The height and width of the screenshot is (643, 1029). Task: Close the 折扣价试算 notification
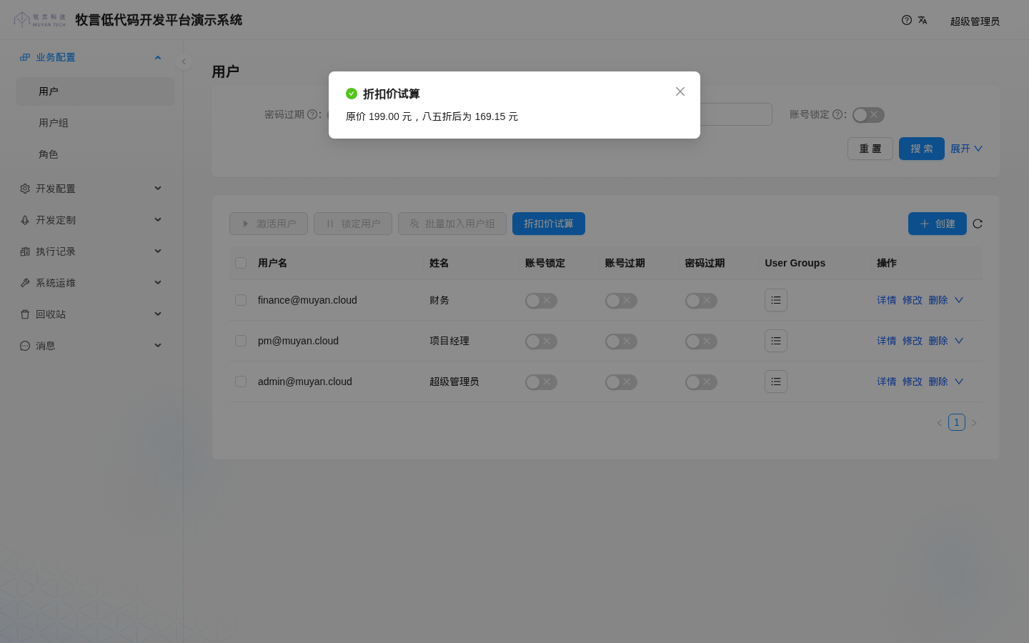pyautogui.click(x=680, y=91)
